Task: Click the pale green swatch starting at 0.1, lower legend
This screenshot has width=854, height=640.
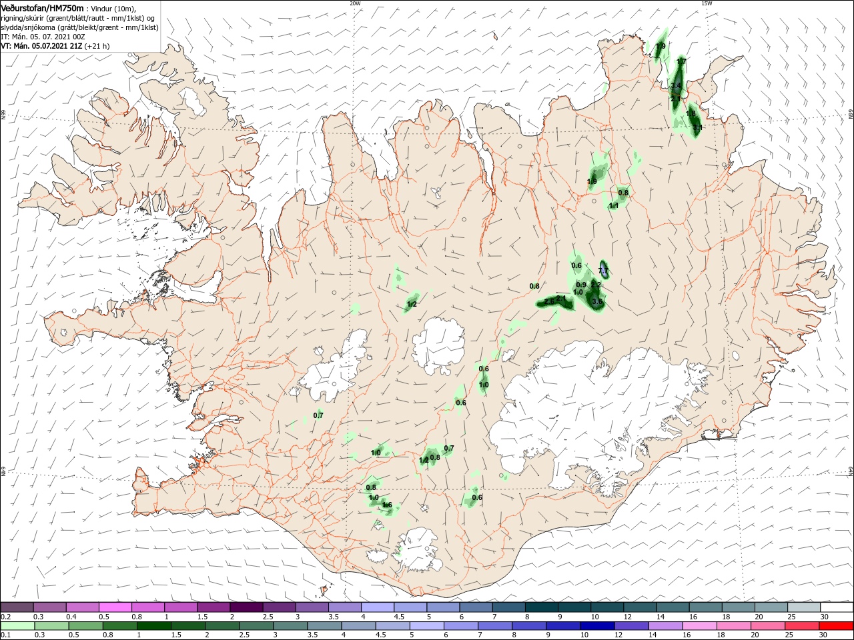Action: [x=17, y=626]
